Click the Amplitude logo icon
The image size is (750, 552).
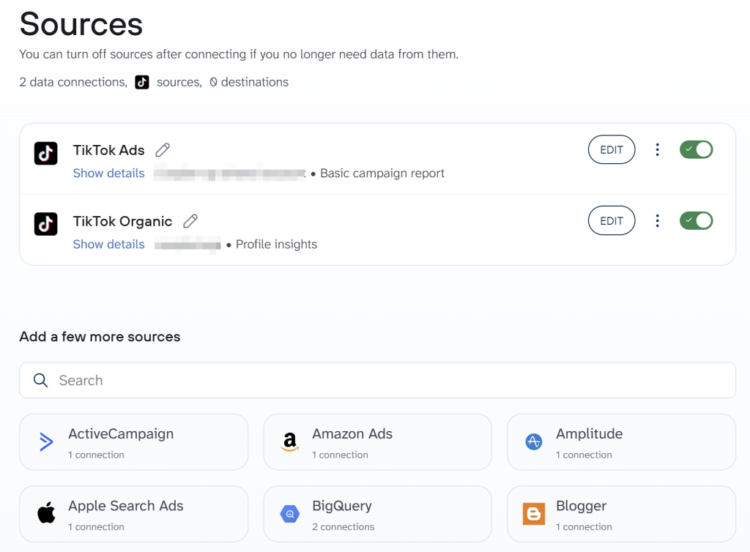pos(534,441)
